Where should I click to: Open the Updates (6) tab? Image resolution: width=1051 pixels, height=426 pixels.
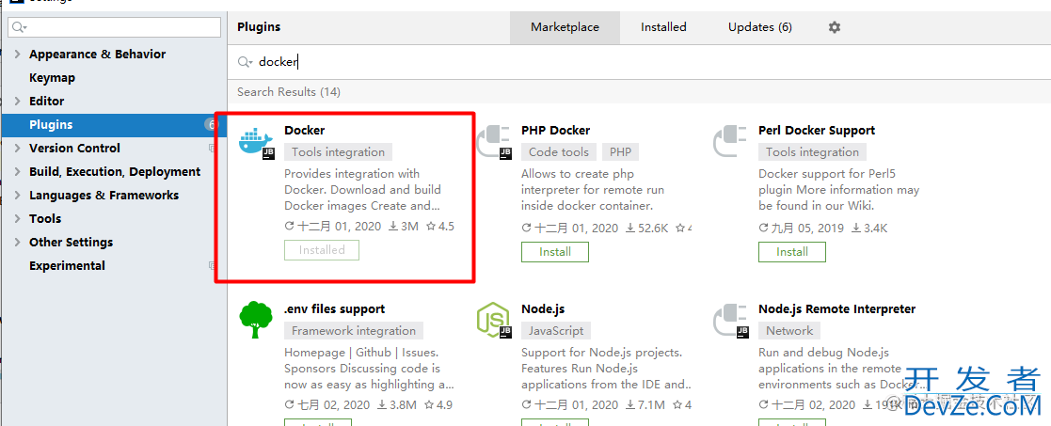[x=760, y=27]
